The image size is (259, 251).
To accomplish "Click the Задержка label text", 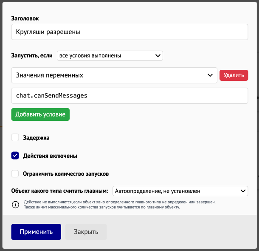I will pyautogui.click(x=36, y=138).
